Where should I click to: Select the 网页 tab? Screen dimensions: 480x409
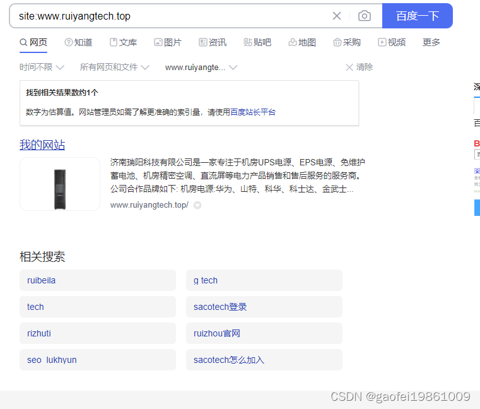click(33, 42)
